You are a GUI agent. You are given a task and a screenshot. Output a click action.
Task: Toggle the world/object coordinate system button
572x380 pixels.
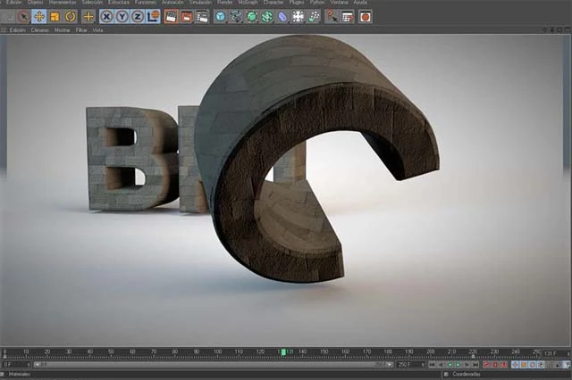(x=153, y=16)
